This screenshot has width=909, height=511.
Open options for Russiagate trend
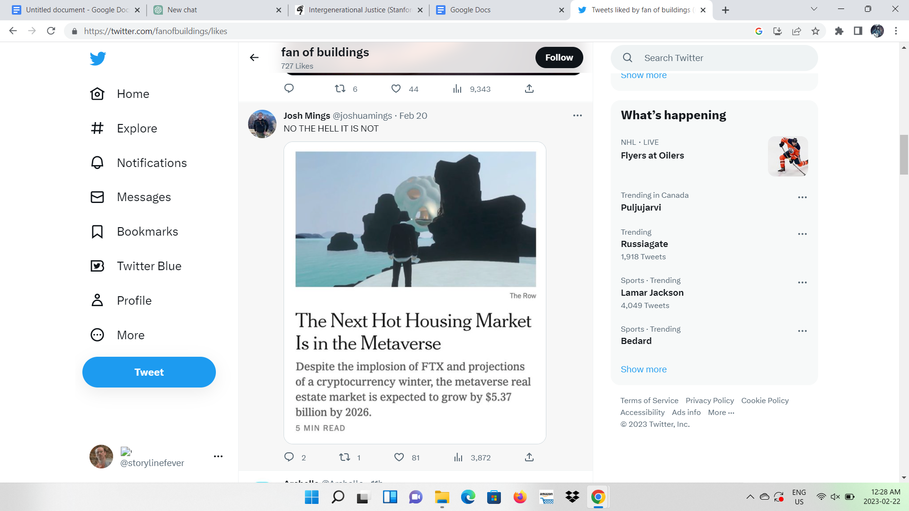coord(802,234)
